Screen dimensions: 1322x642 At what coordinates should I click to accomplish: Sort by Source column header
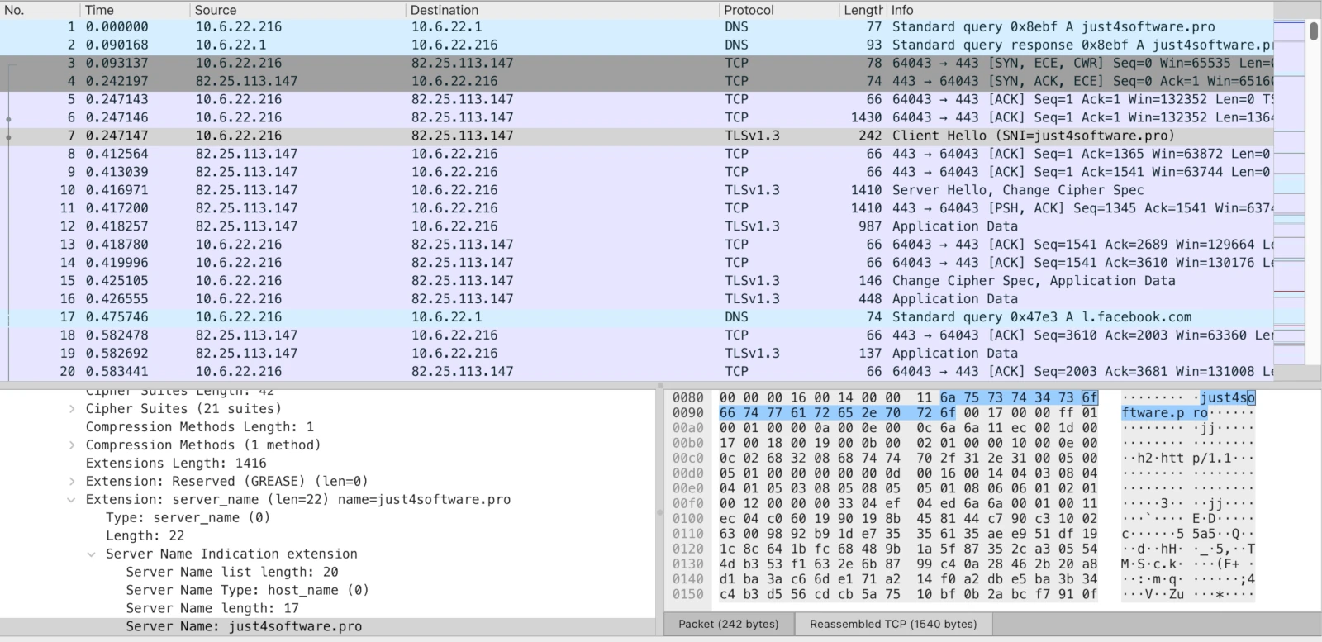click(297, 10)
